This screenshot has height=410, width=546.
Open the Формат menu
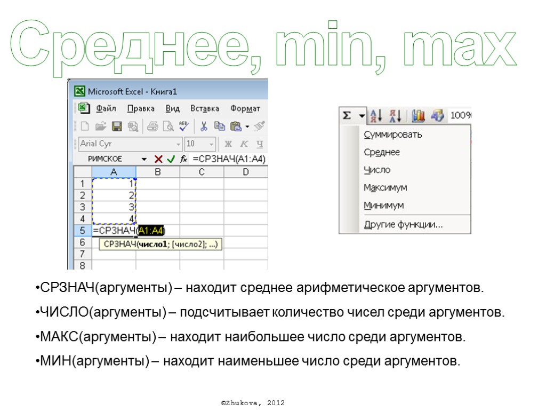click(245, 108)
